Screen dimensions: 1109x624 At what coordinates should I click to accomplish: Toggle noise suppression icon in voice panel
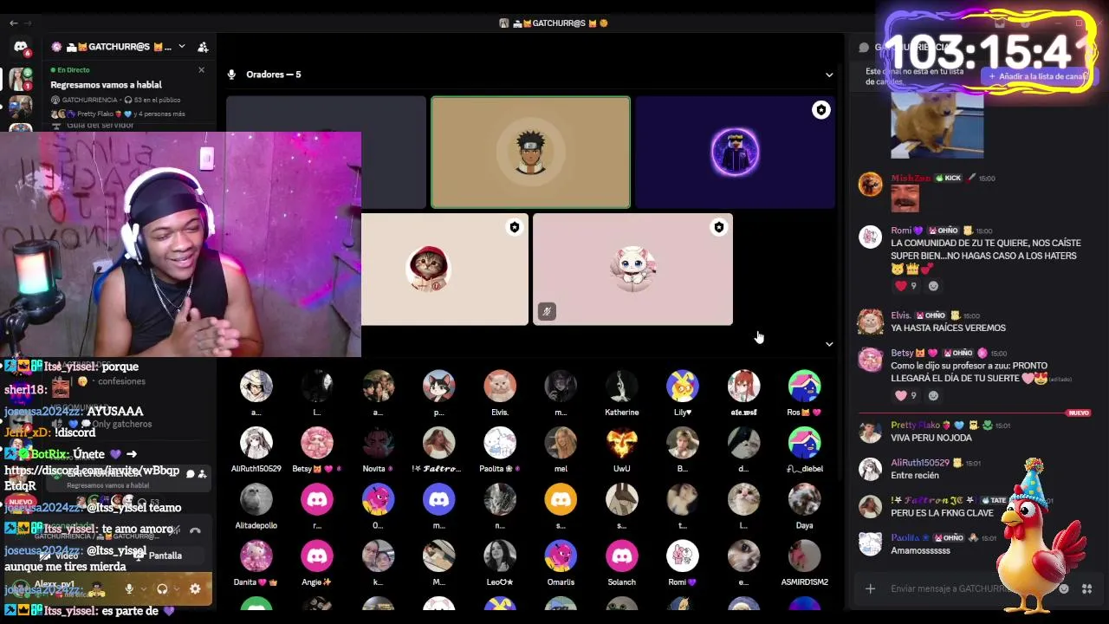(176, 530)
